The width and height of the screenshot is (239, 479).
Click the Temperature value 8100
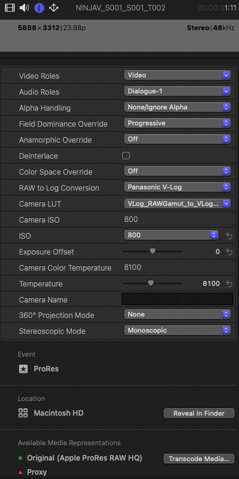[x=211, y=284]
